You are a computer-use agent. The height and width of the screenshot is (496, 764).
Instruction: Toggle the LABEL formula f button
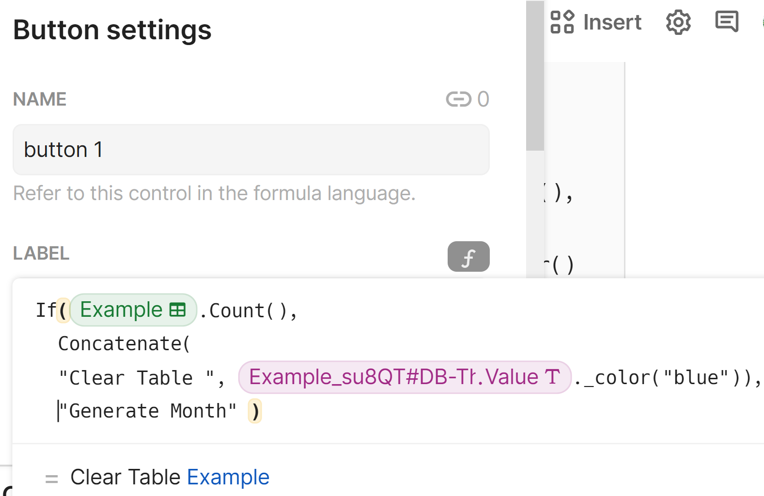point(468,257)
